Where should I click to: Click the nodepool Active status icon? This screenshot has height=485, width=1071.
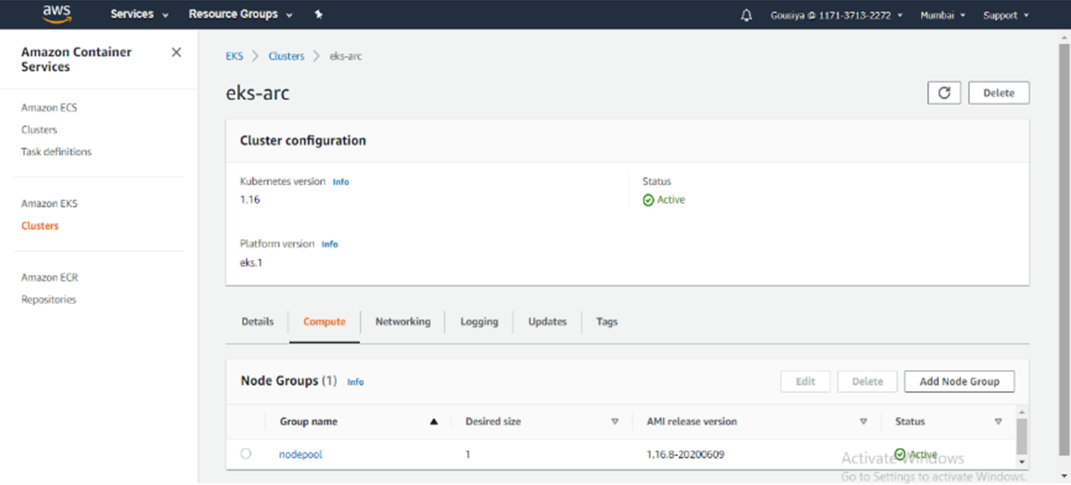pos(901,454)
